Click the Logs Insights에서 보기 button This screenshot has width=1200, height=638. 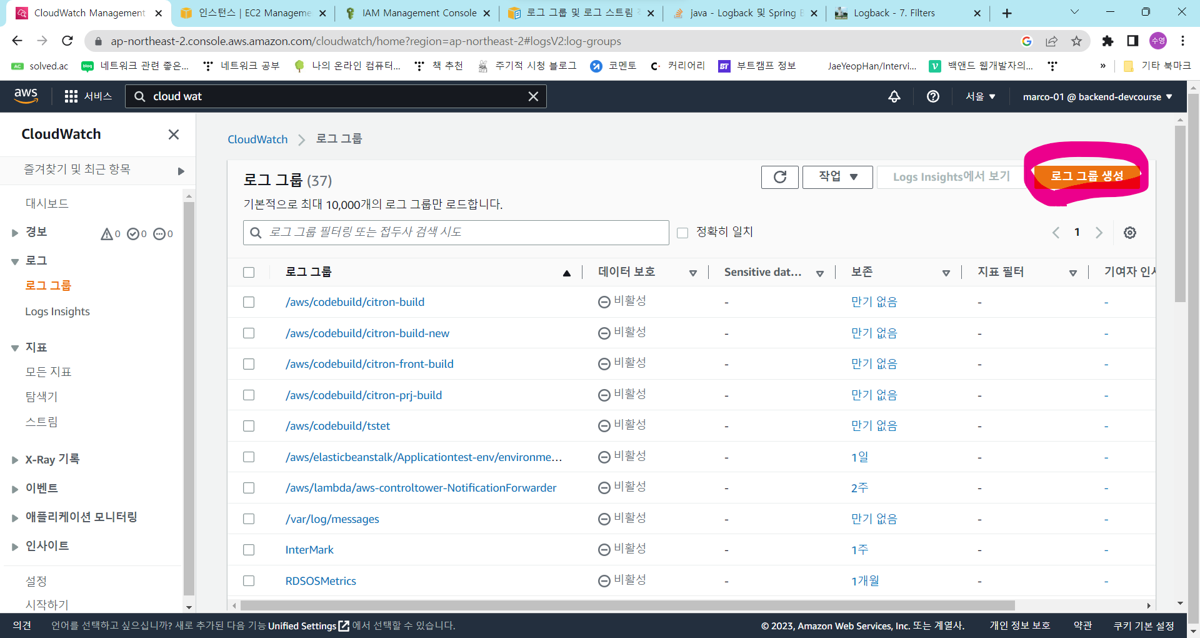[x=951, y=177]
